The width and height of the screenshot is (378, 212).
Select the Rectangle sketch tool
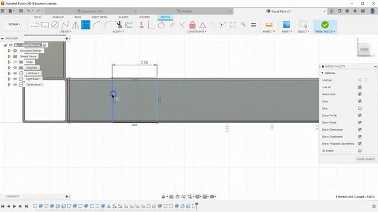tap(45, 25)
